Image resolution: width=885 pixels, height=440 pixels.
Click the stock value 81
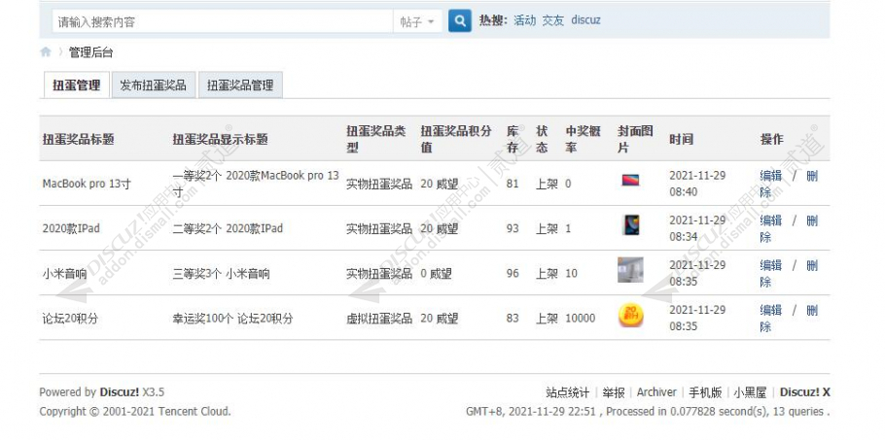tap(513, 184)
